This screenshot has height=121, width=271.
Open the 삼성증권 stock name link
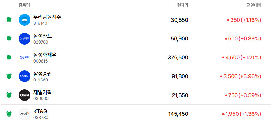click(43, 74)
